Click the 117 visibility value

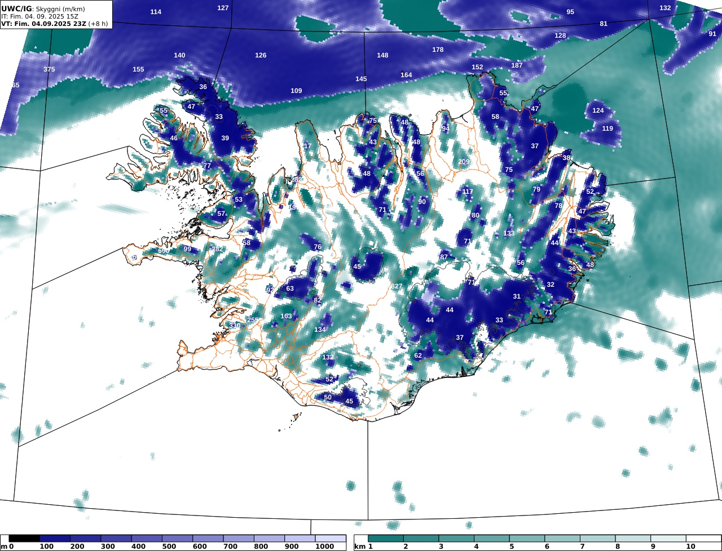[x=468, y=192]
